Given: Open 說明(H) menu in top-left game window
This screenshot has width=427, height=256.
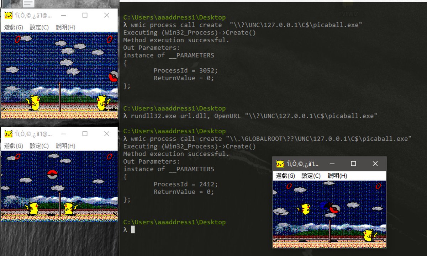Looking at the screenshot, I should pos(65,27).
